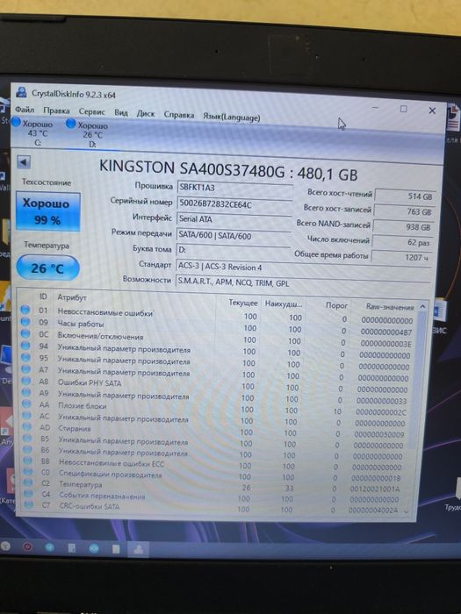Screen dimensions: 461x614
Task: Click the previous disk arrow button
Action: (24, 161)
